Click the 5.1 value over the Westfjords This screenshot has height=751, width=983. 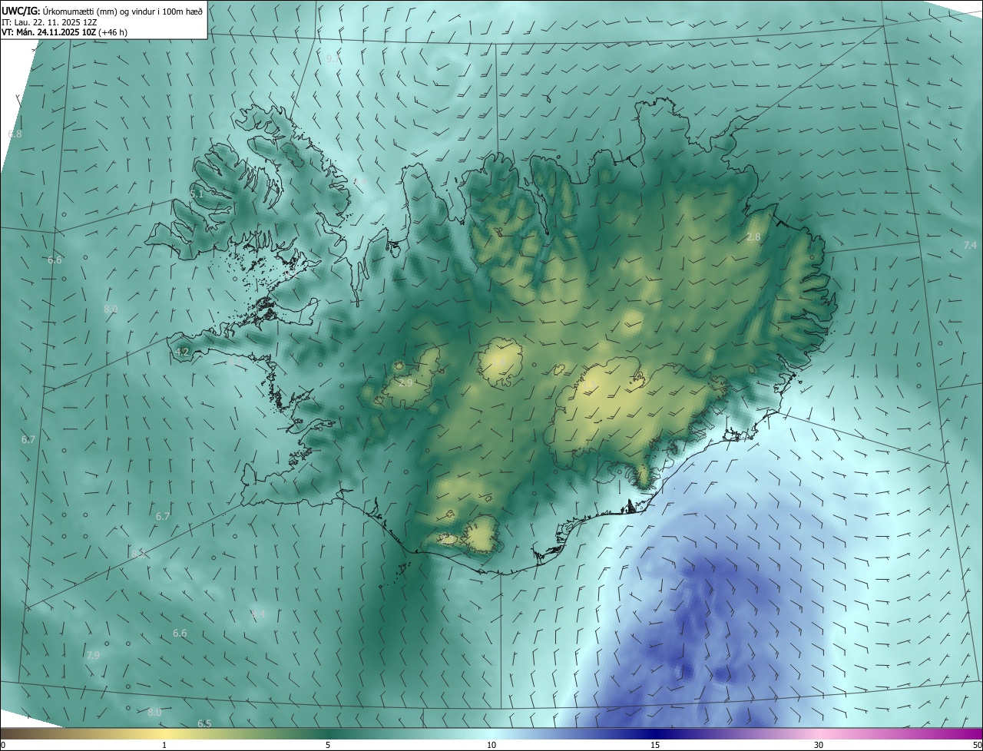coord(197,194)
